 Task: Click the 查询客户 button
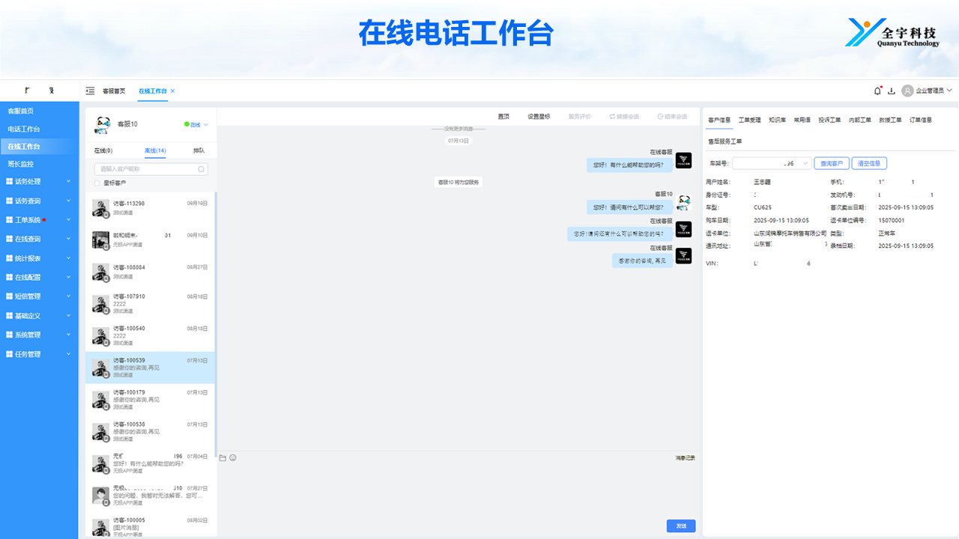pos(831,163)
